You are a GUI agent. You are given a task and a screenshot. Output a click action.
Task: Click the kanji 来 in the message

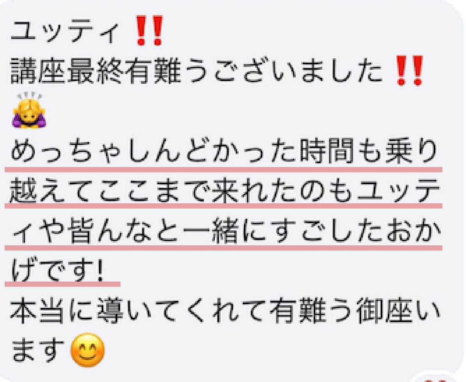pos(226,191)
